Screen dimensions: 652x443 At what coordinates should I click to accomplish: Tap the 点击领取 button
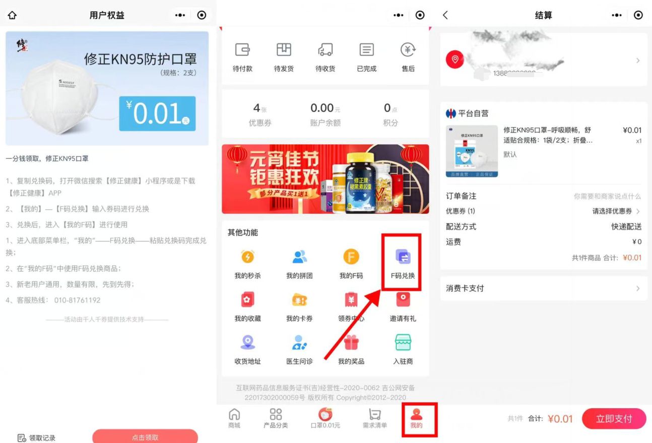coord(145,437)
